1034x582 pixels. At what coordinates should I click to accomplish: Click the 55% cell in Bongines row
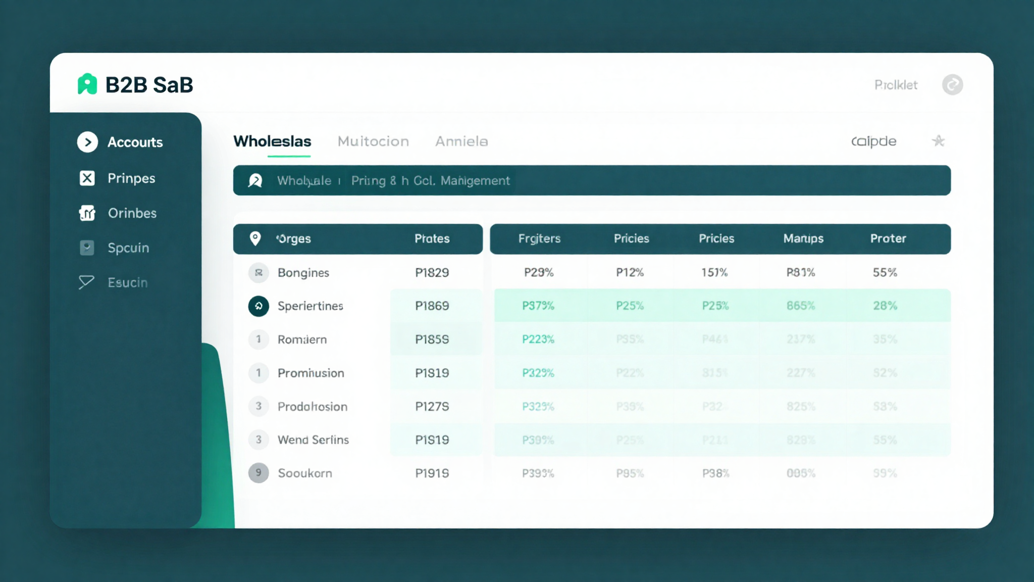pyautogui.click(x=885, y=273)
